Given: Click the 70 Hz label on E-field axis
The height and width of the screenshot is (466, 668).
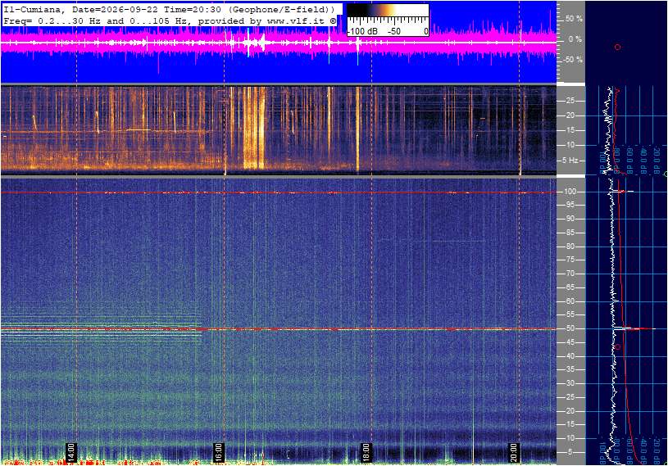Looking at the screenshot, I should 570,274.
